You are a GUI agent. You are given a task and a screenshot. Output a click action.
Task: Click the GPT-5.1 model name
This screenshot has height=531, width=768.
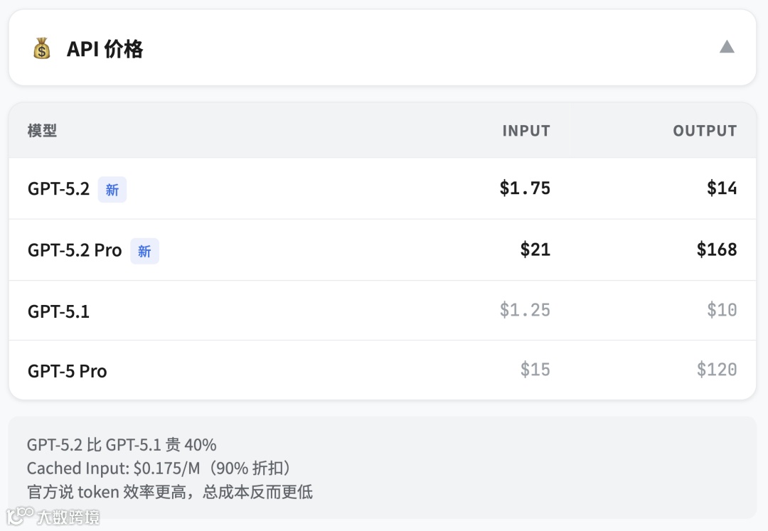click(58, 311)
